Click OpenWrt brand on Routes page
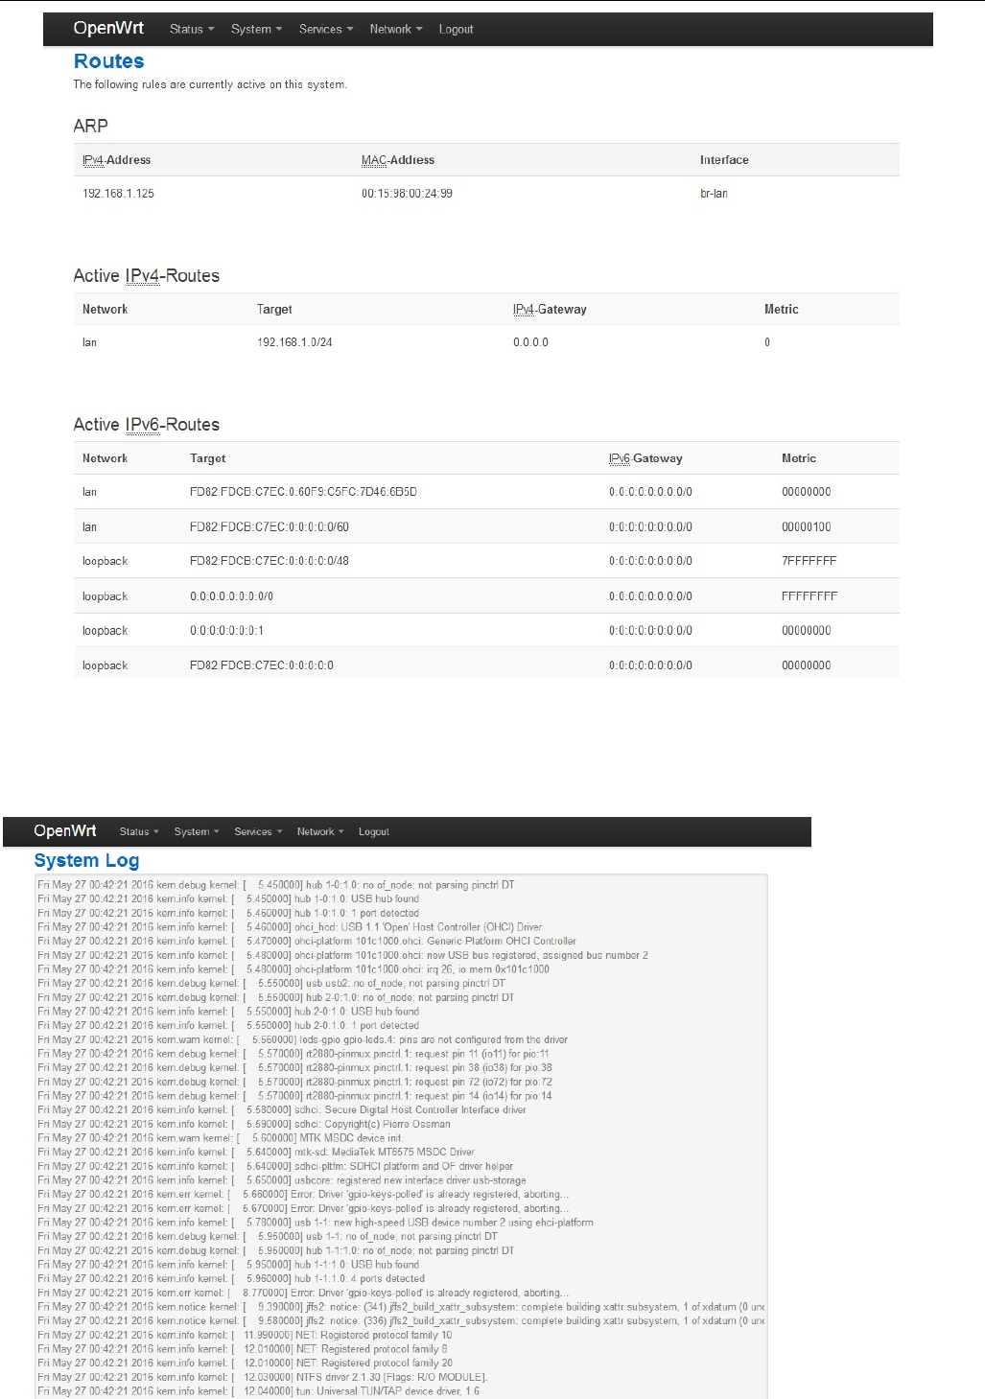 pos(108,28)
